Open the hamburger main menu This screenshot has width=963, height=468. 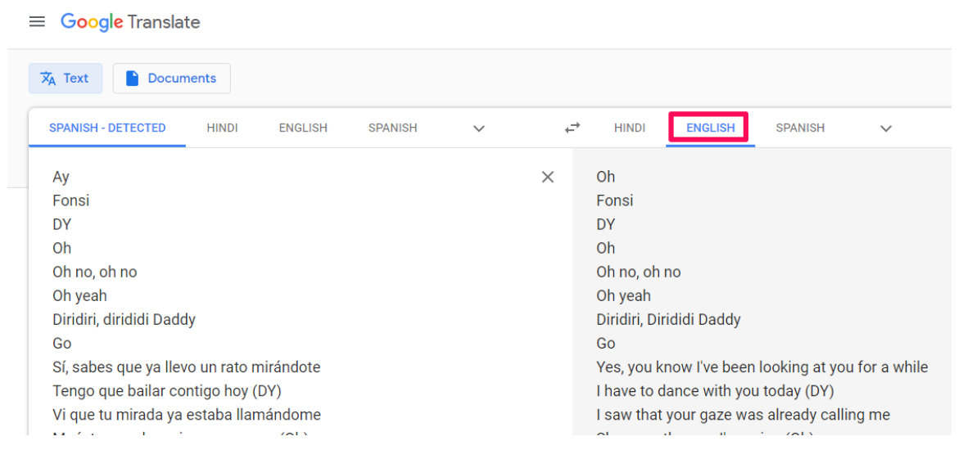pyautogui.click(x=38, y=21)
